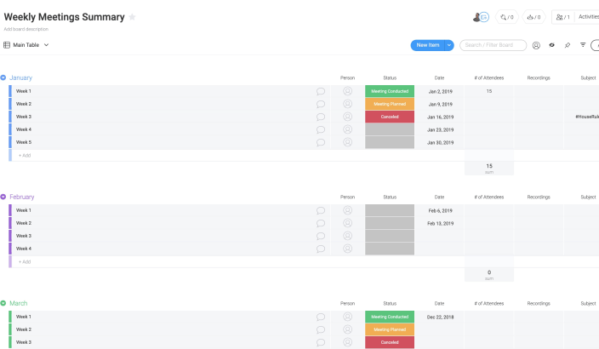The width and height of the screenshot is (599, 349).
Task: Open the Main Table view dropdown
Action: coord(46,45)
